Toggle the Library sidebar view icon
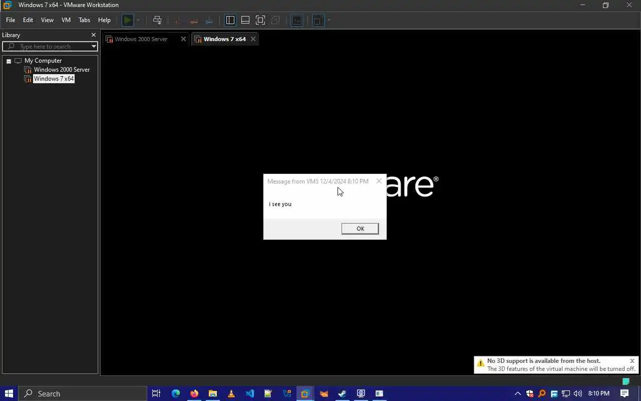Screen dimensions: 641x401 230,20
